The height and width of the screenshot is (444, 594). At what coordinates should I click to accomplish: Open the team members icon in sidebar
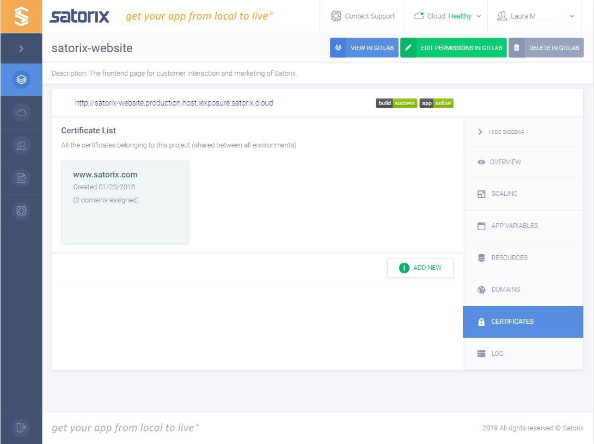[x=21, y=145]
